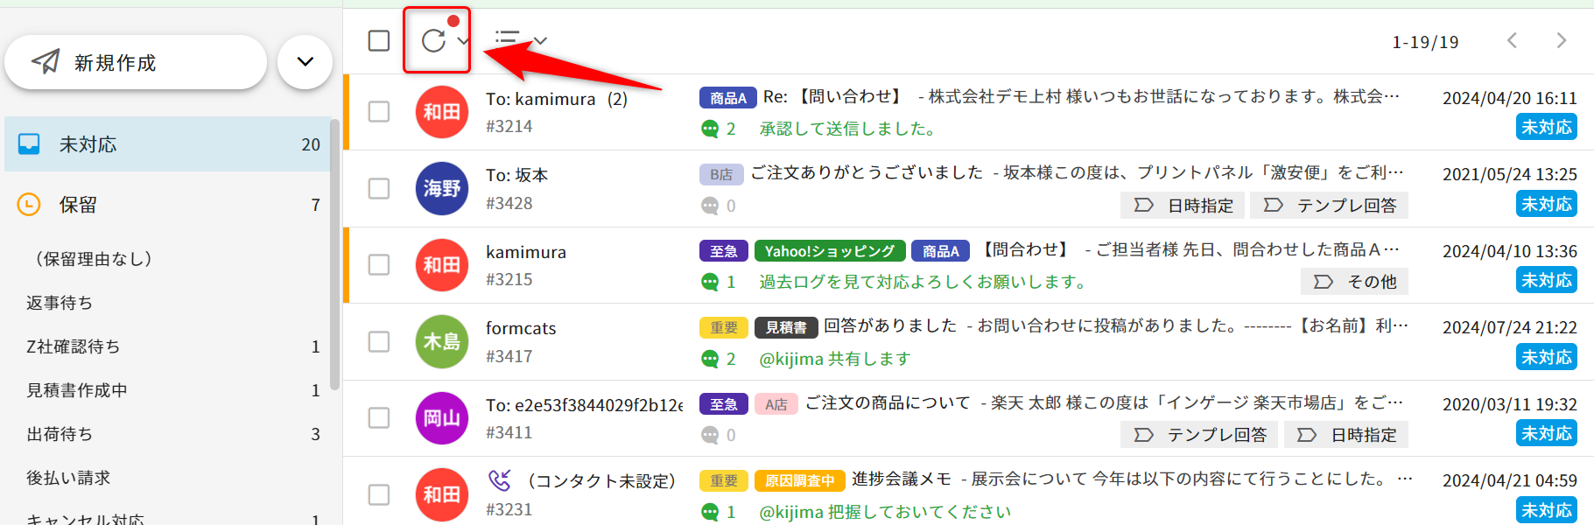This screenshot has height=525, width=1594.
Task: Open the 出荷待ち folder in sidebar
Action: tap(60, 434)
